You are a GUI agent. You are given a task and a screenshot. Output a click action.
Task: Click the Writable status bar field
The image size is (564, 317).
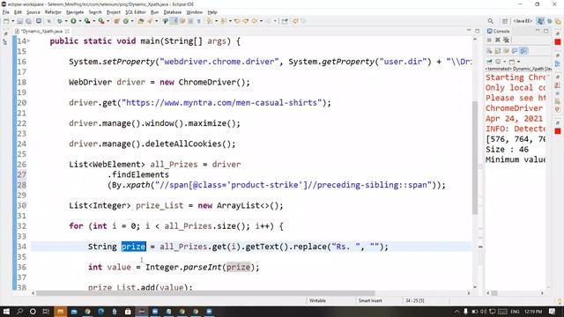(x=317, y=300)
